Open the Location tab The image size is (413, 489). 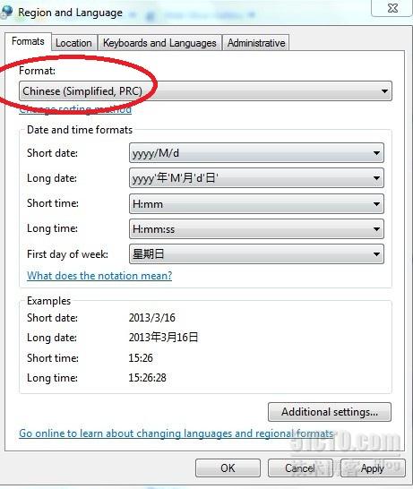(x=73, y=43)
